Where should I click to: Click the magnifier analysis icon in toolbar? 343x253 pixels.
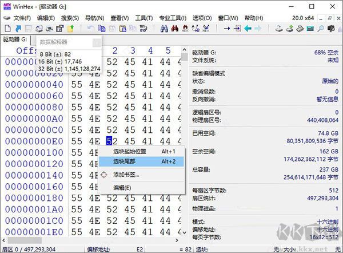pos(321,28)
